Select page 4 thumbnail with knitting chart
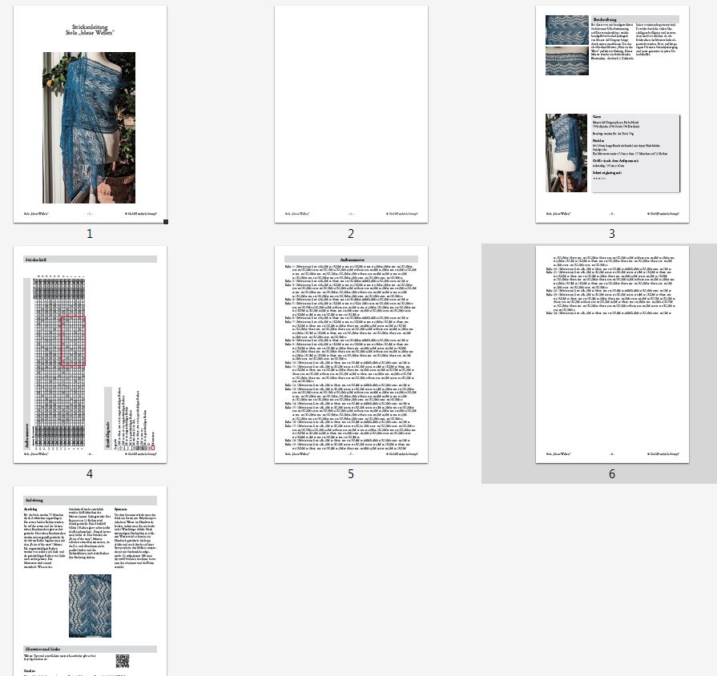 (x=90, y=354)
